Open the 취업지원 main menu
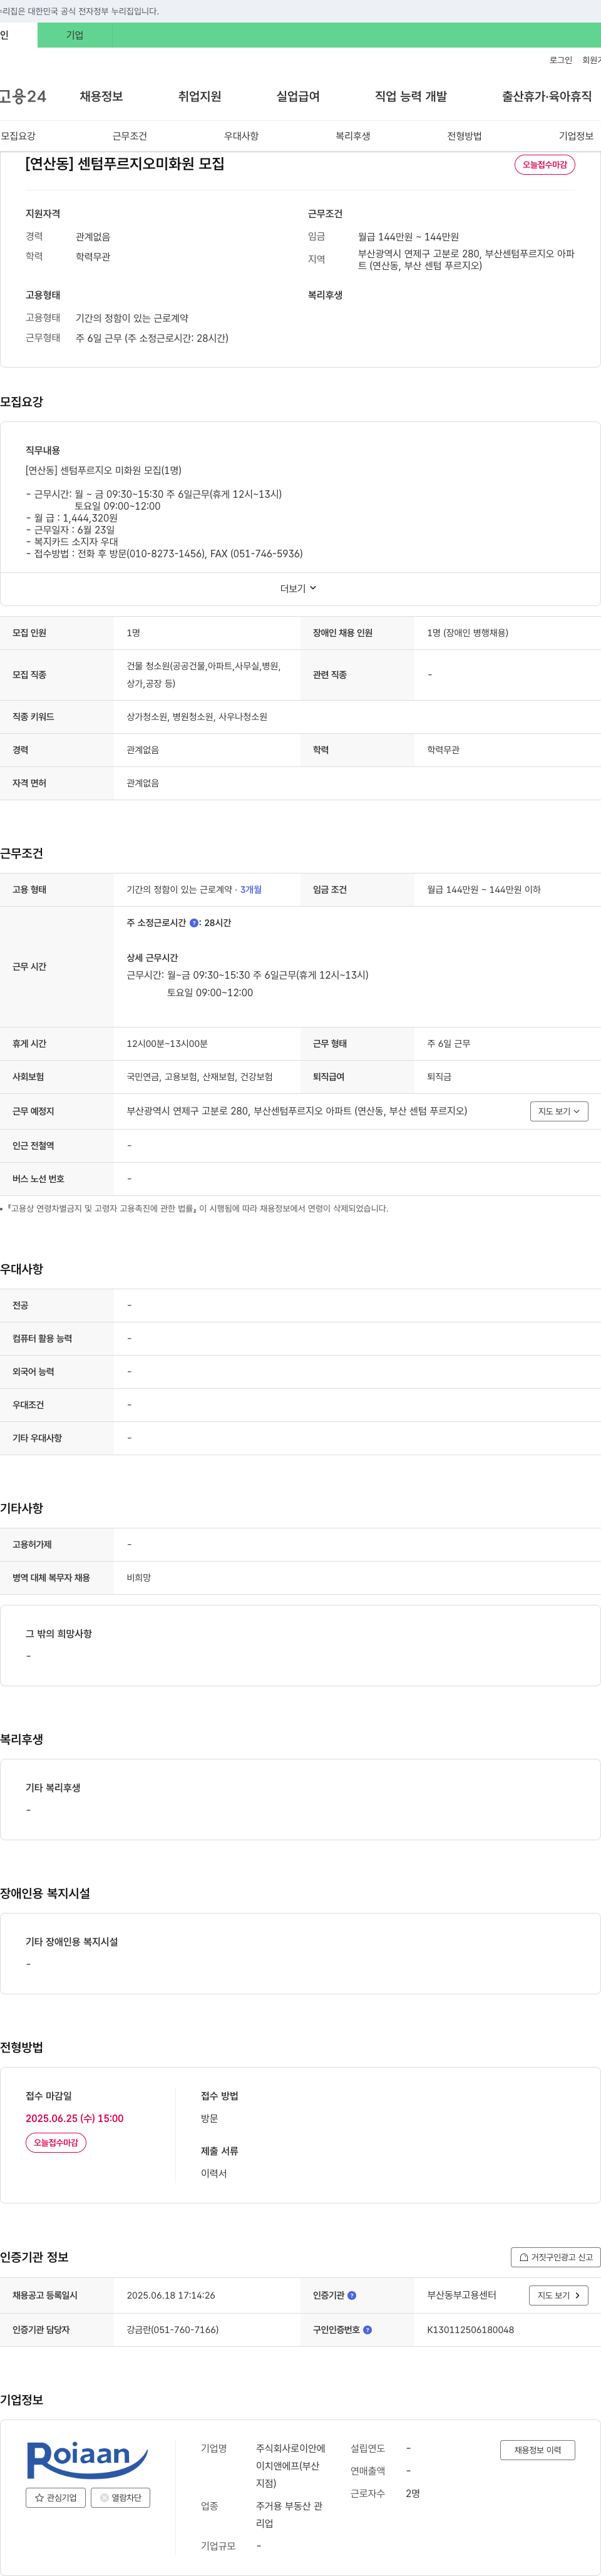Image resolution: width=601 pixels, height=2576 pixels. pyautogui.click(x=199, y=96)
